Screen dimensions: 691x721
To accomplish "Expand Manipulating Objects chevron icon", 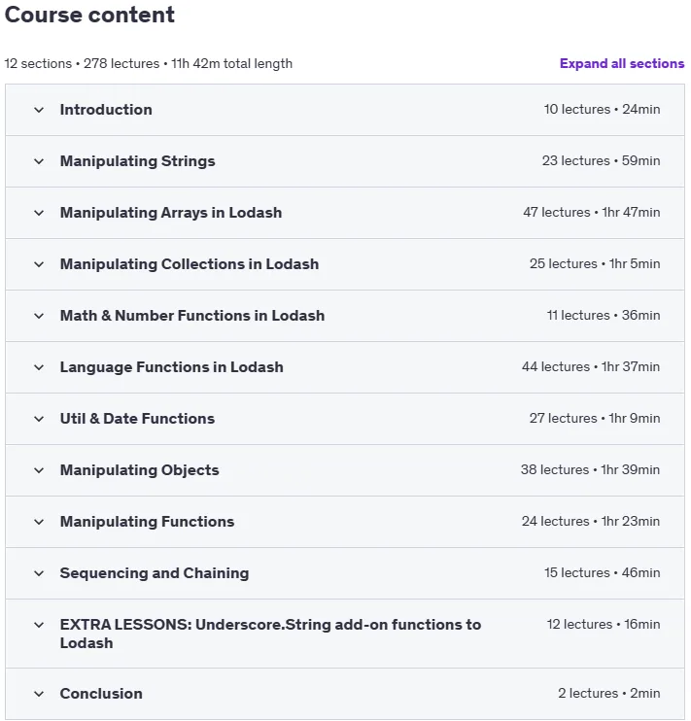I will click(x=39, y=470).
